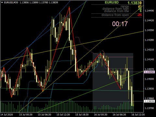The image size is (156, 117).
Task: Click the 1.14050 price label on the scale
Action: tap(149, 72)
